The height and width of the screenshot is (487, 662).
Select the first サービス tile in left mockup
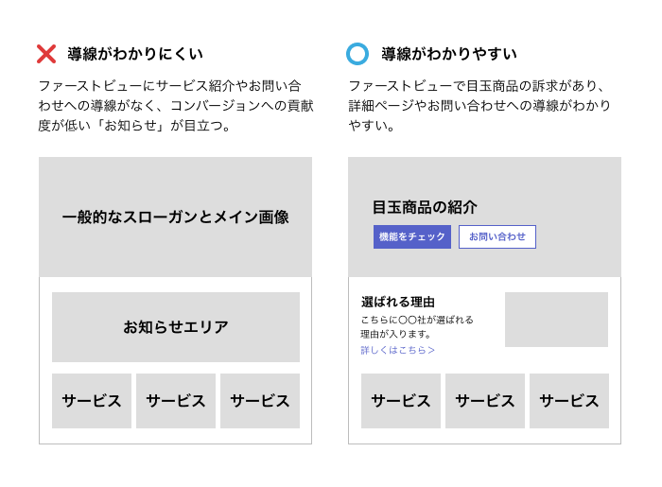[x=92, y=401]
